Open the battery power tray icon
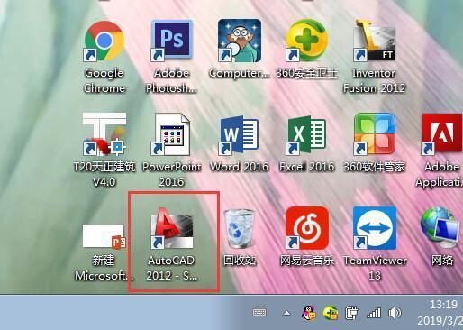This screenshot has width=463, height=330. click(351, 313)
